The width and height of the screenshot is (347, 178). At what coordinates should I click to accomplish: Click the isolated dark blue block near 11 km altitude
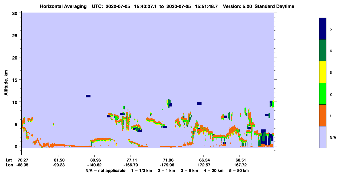(88, 96)
